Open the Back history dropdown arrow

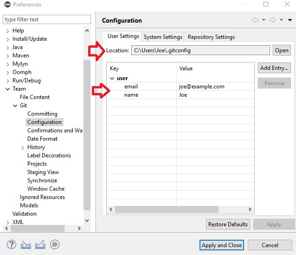(264, 20)
